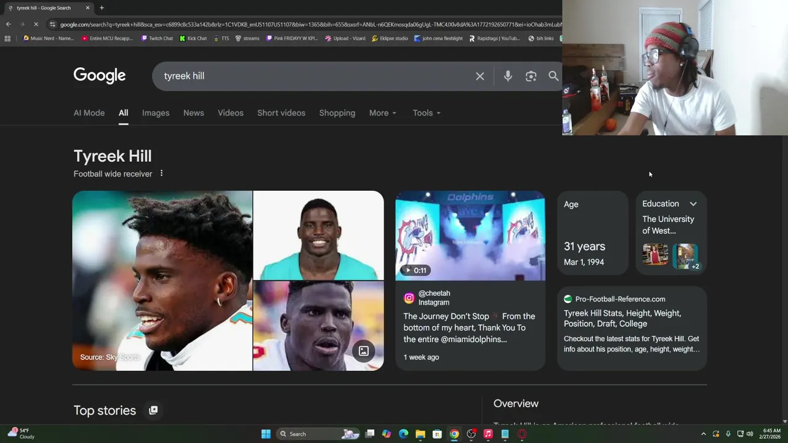Image resolution: width=788 pixels, height=443 pixels.
Task: Select the All results tab
Action: pos(123,113)
